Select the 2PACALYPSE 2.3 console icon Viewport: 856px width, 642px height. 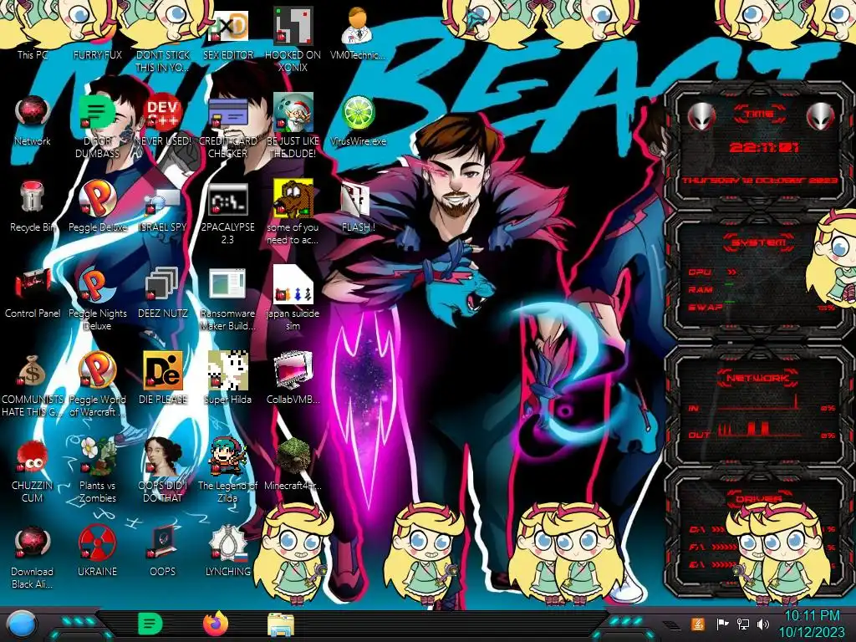coord(227,211)
